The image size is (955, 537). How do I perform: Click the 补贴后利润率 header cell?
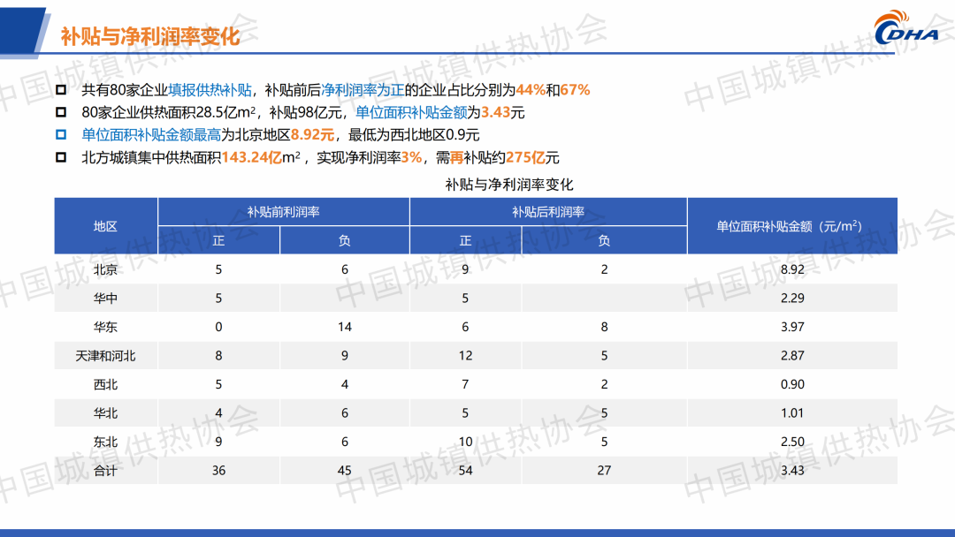pyautogui.click(x=547, y=212)
